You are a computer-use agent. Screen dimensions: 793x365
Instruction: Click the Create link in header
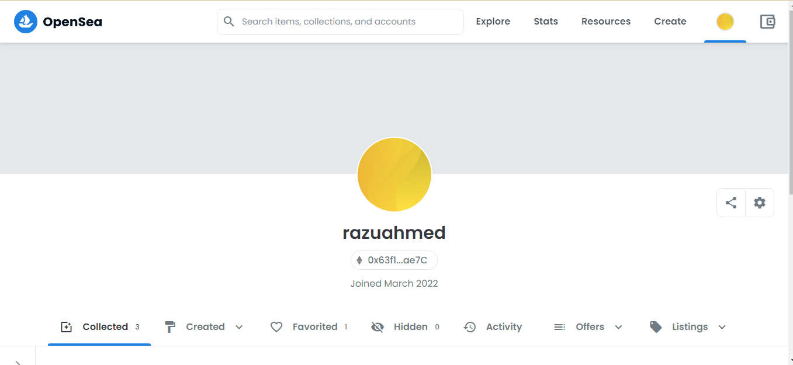pyautogui.click(x=670, y=22)
